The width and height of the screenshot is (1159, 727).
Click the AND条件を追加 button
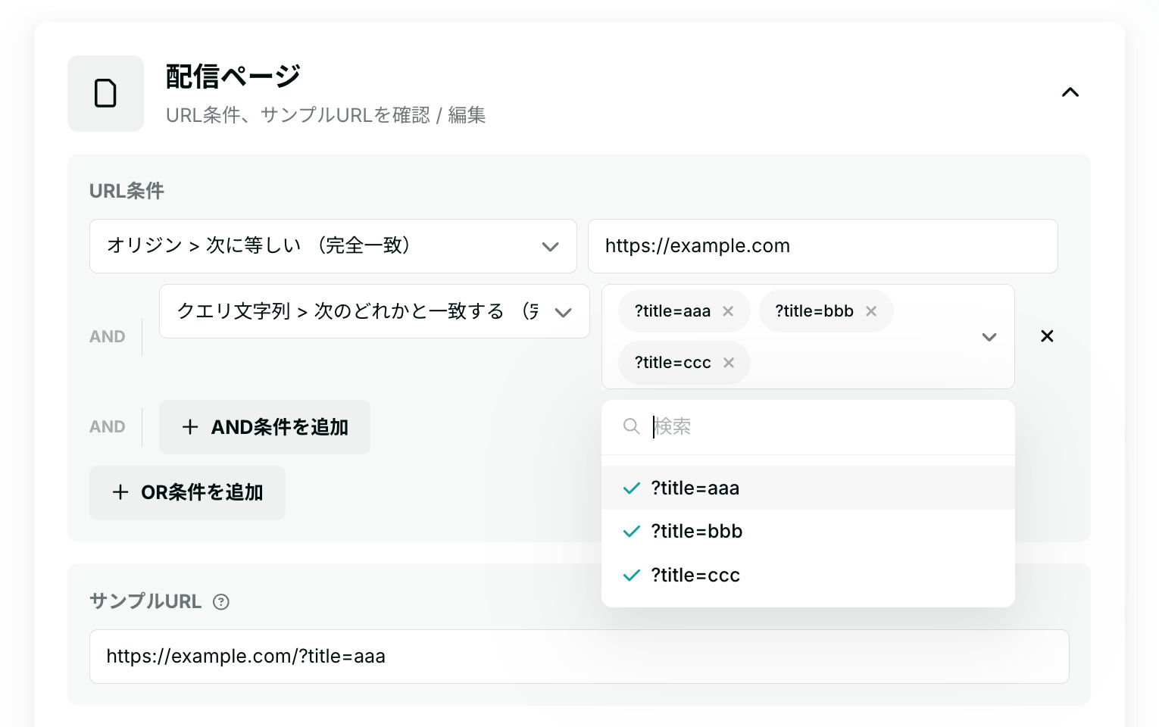click(264, 427)
